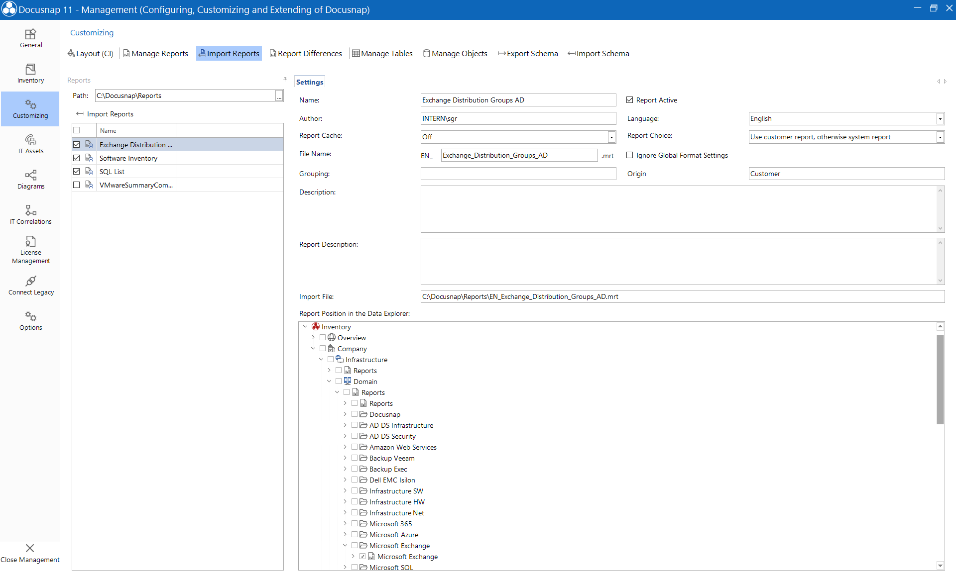Viewport: 956px width, 577px height.
Task: Open the Inventory section in the sidebar
Action: click(30, 74)
